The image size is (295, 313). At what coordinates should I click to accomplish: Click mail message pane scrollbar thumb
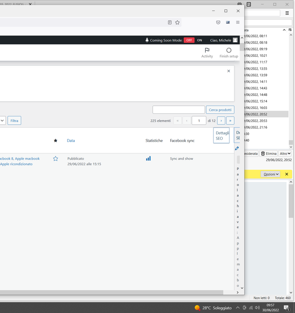tap(291, 201)
